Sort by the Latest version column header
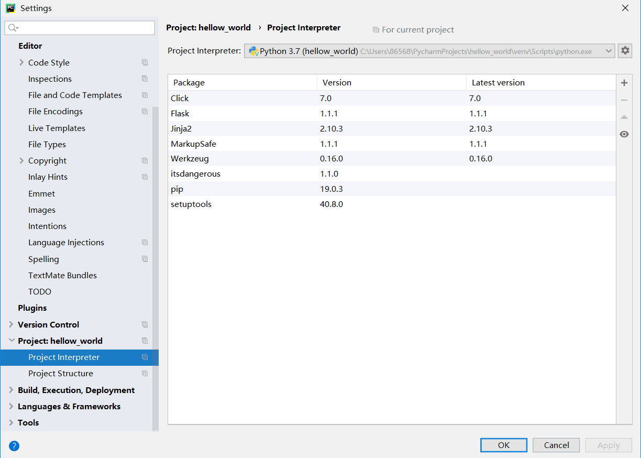This screenshot has width=641, height=458. coord(541,82)
